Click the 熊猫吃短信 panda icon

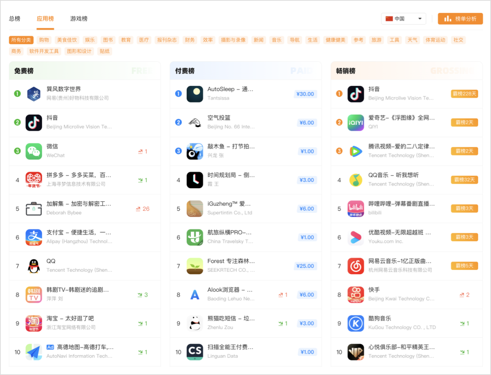click(x=195, y=323)
